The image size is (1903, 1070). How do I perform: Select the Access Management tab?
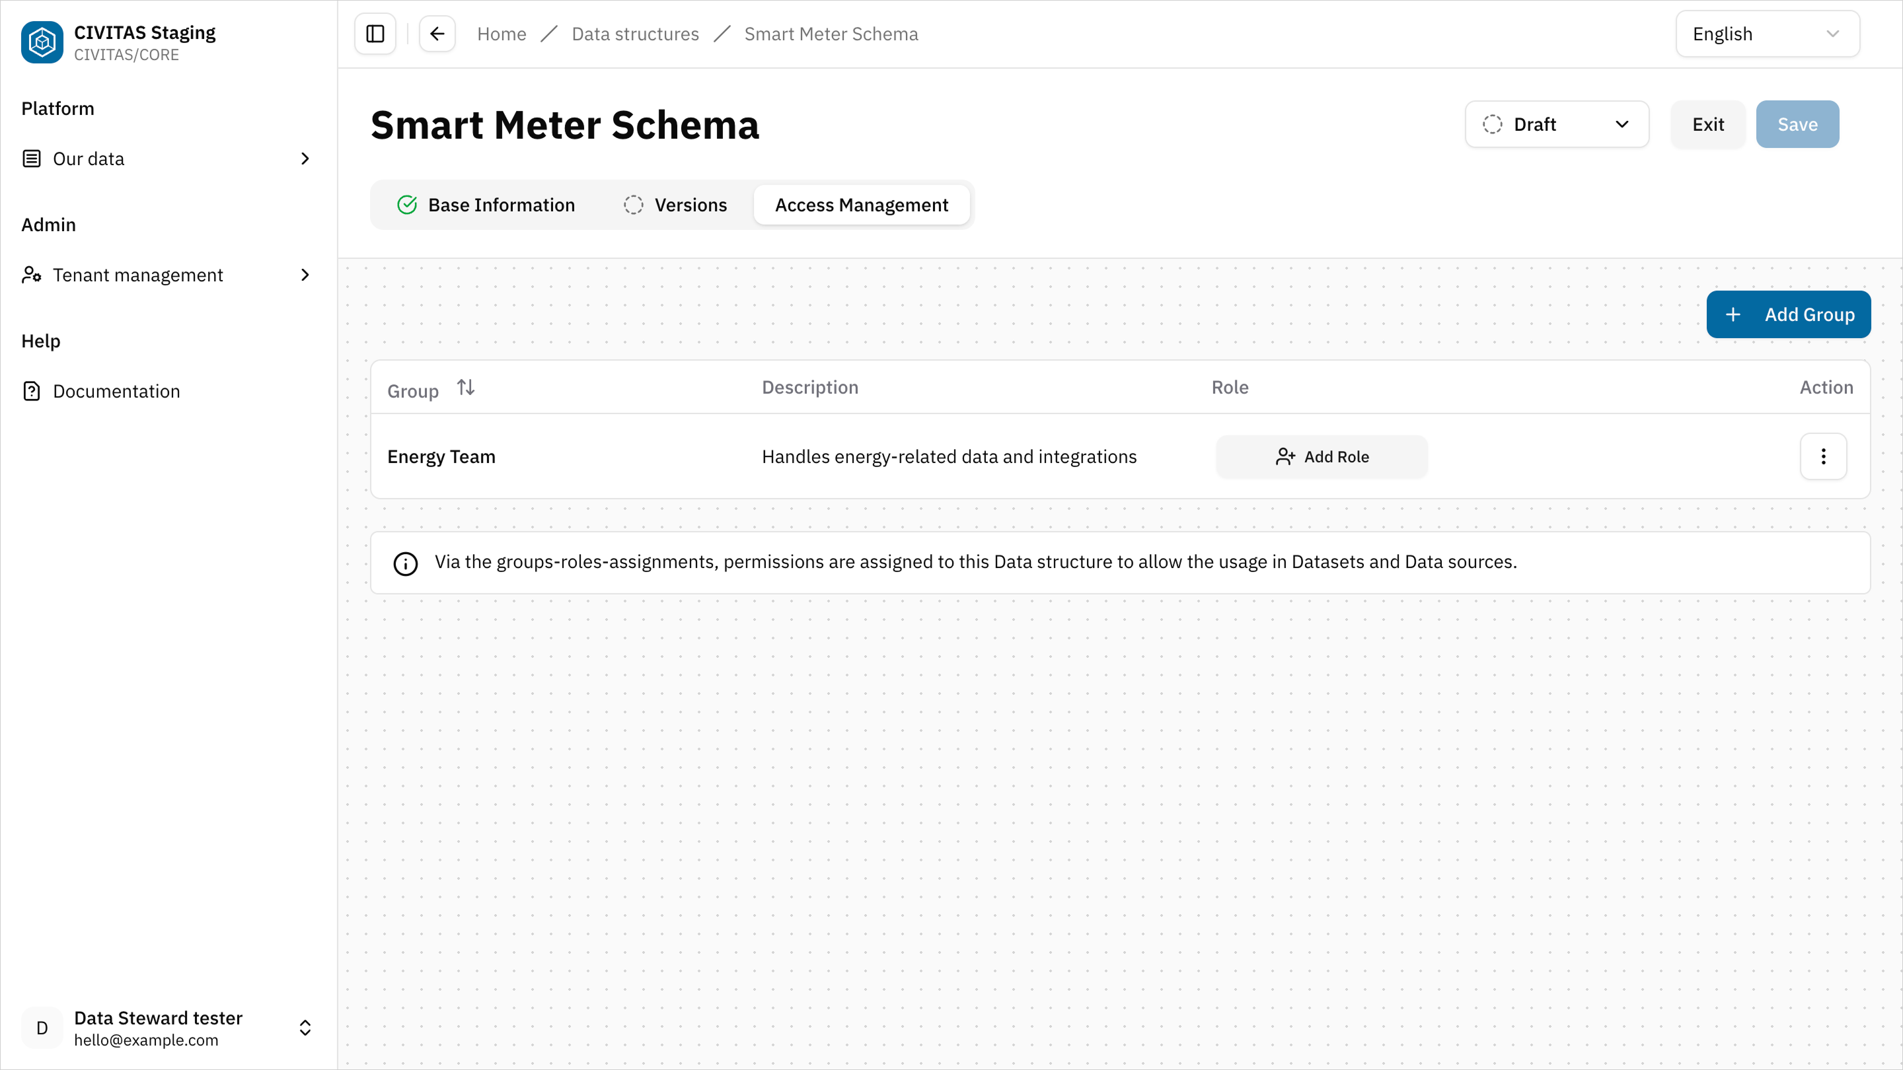click(x=862, y=205)
